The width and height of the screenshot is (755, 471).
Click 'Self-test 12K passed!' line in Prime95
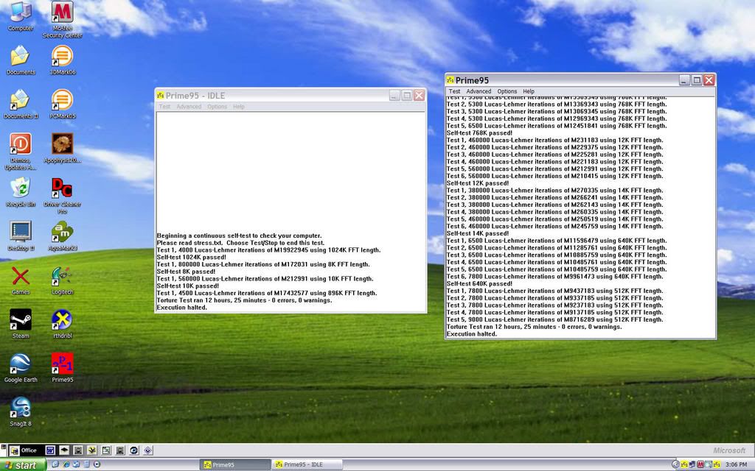[478, 183]
